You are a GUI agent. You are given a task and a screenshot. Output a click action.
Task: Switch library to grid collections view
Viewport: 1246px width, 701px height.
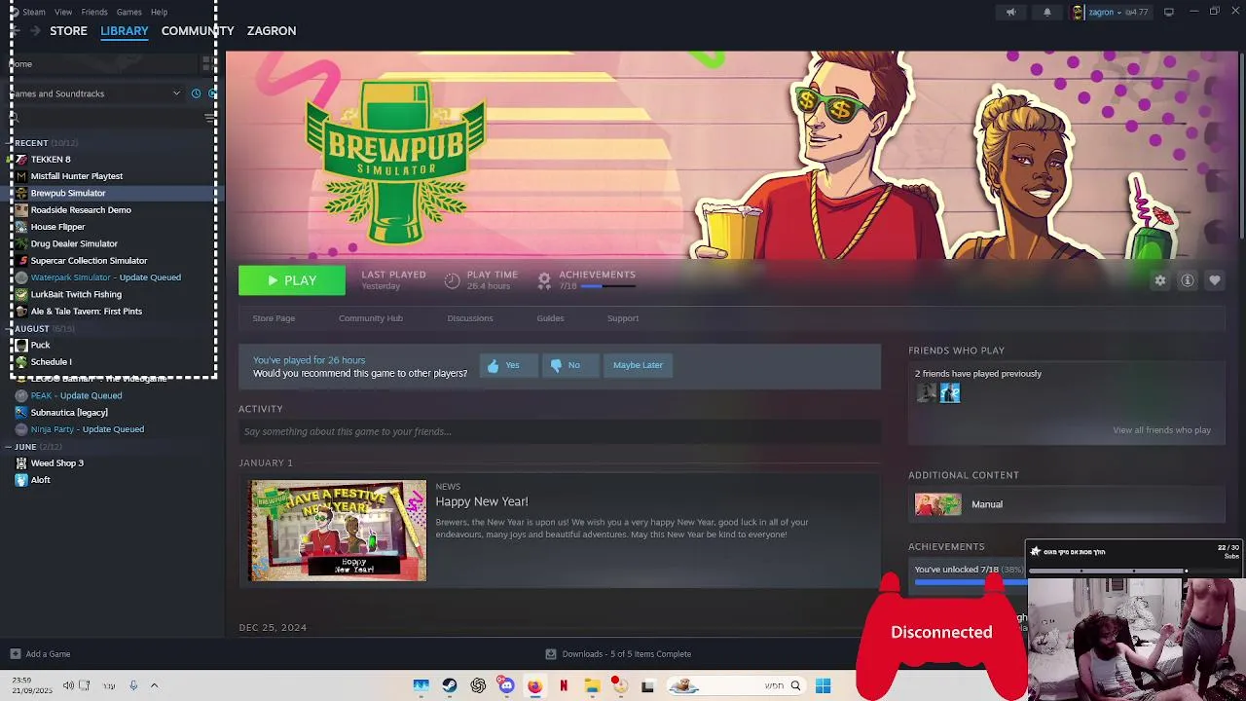pos(206,63)
